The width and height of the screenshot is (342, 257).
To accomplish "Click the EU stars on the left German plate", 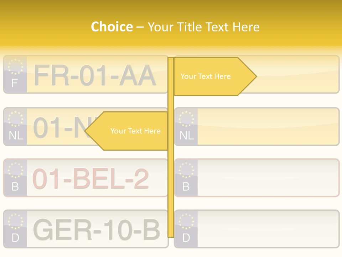I will pyautogui.click(x=15, y=221).
